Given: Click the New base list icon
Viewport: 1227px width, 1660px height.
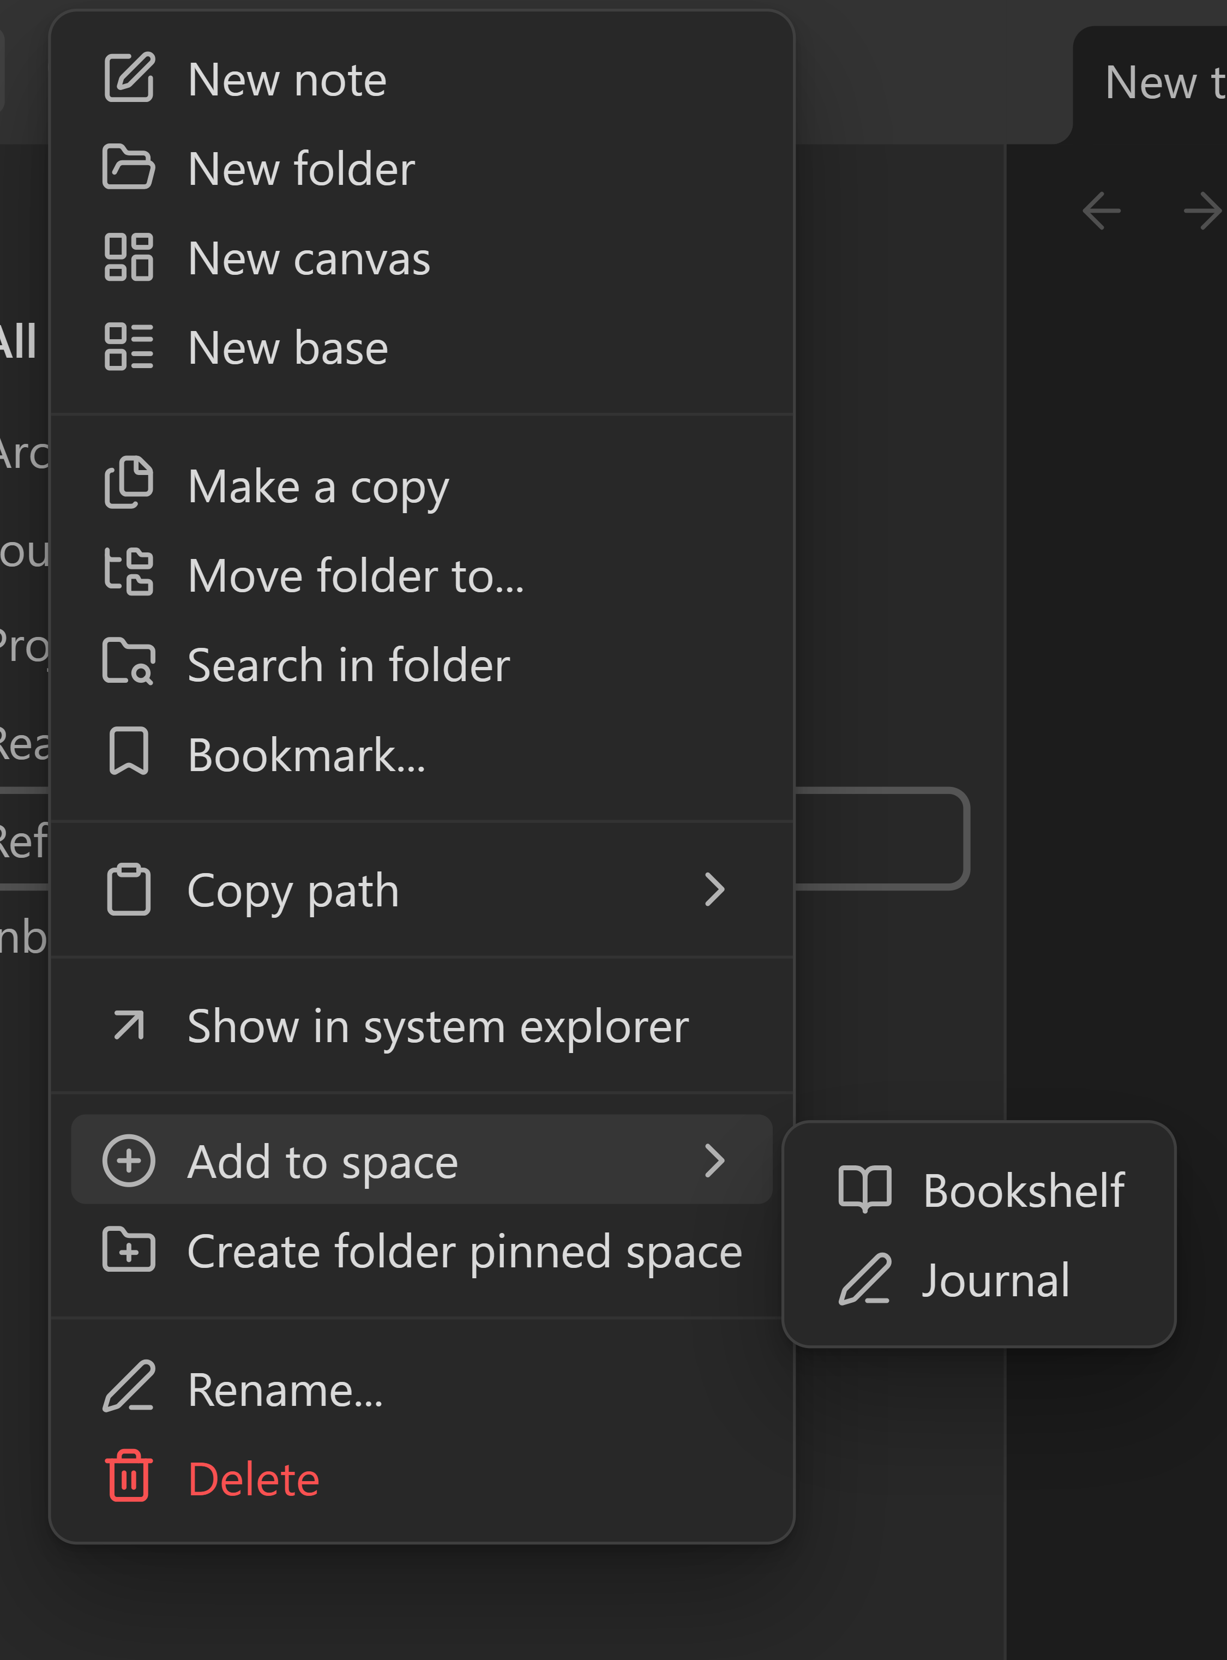Looking at the screenshot, I should 129,347.
